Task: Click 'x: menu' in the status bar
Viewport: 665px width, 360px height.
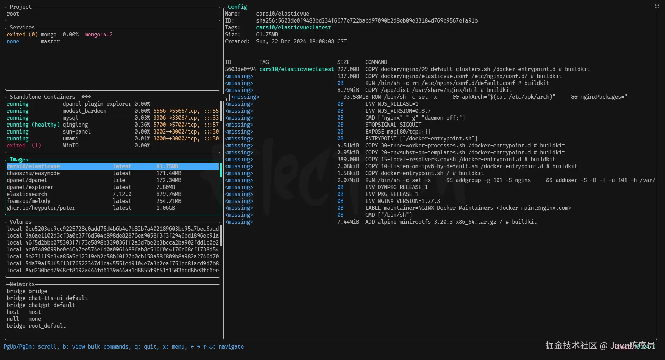Action: [175, 346]
